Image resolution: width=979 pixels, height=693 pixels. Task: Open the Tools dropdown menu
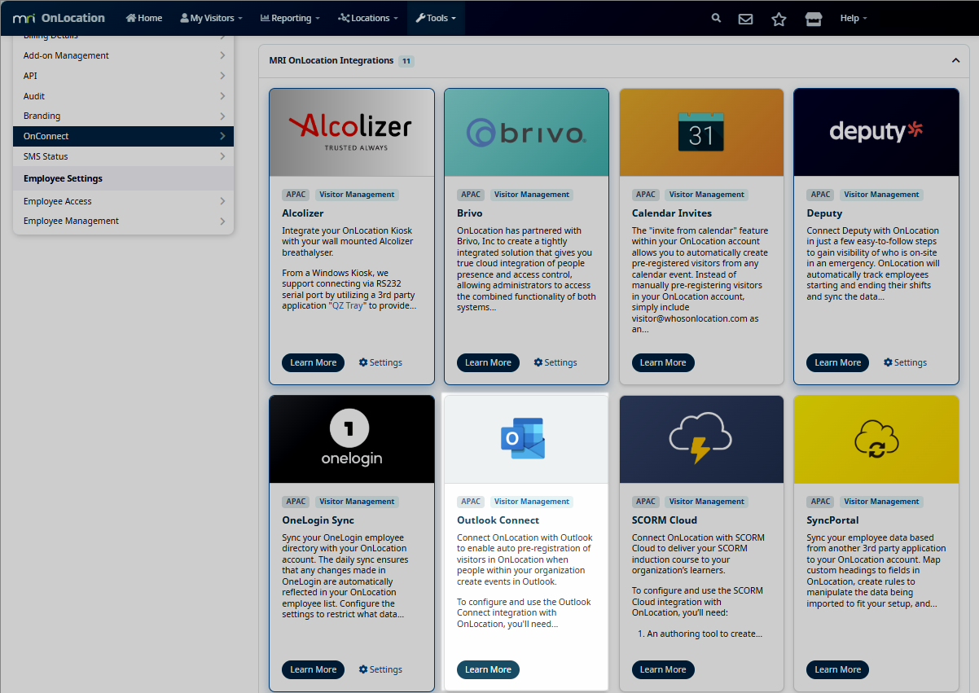point(436,18)
